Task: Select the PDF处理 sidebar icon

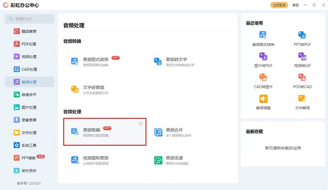Action: coord(17,44)
